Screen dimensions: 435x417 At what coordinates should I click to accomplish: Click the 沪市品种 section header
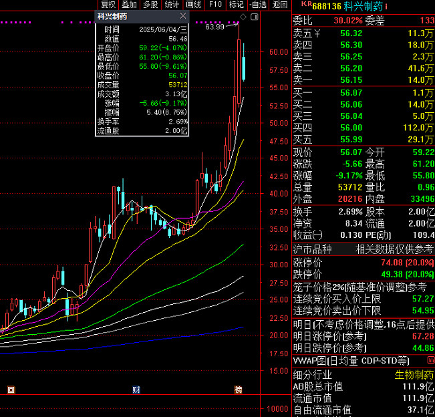point(312,249)
